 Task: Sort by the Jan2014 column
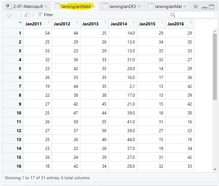123,24
